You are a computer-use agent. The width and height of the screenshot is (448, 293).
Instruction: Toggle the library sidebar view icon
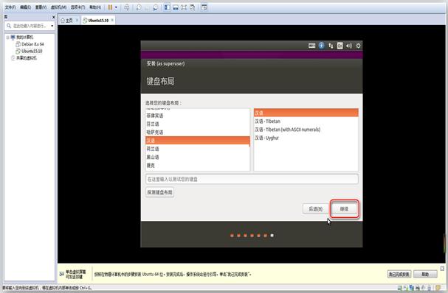167,7
